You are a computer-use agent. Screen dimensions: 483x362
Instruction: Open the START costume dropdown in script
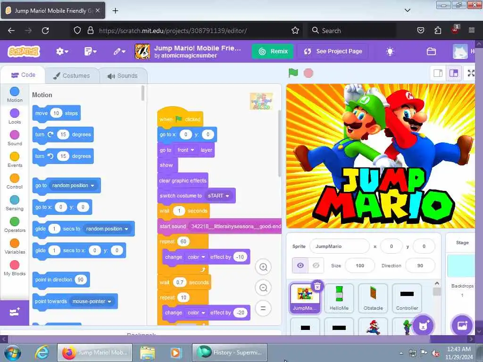pyautogui.click(x=218, y=196)
